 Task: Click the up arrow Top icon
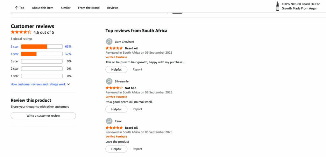17,8
